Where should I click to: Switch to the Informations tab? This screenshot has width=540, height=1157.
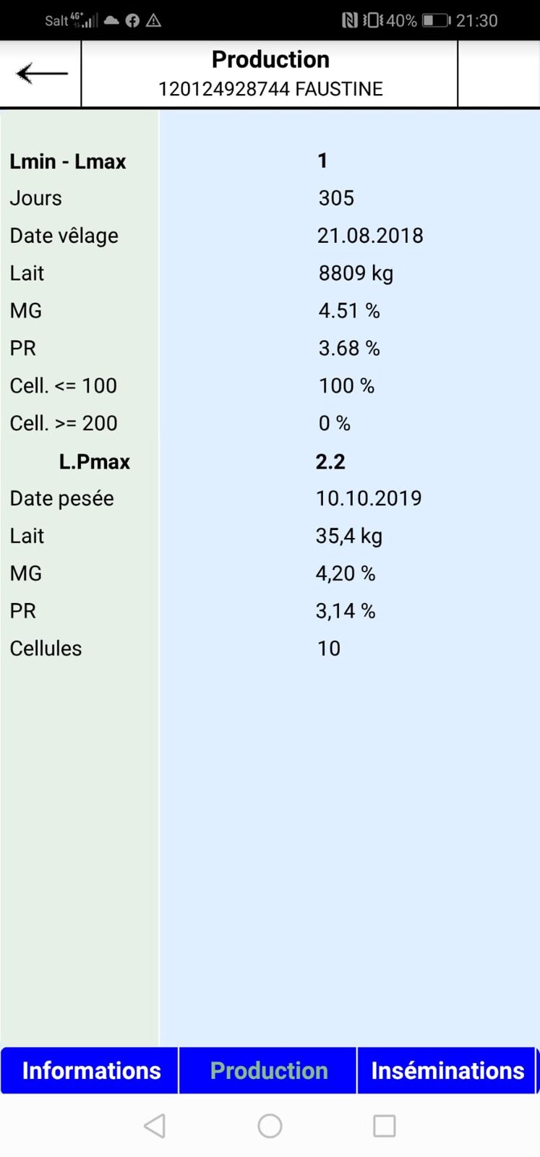90,1070
